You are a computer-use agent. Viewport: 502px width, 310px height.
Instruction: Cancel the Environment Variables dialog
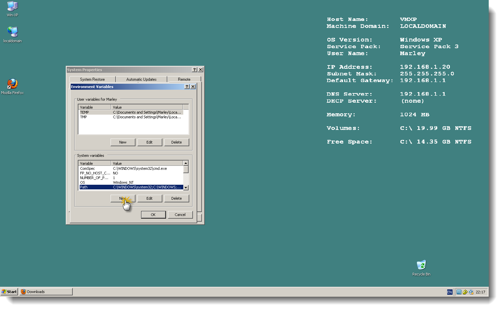(180, 214)
